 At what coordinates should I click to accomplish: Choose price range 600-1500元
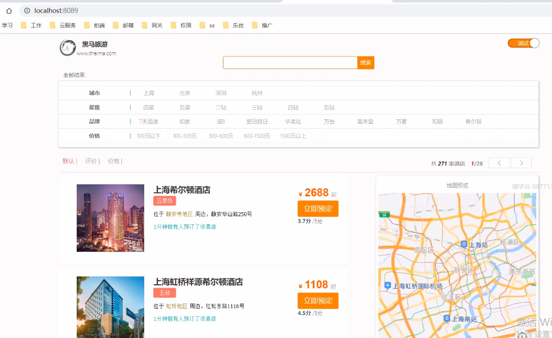[x=257, y=136]
